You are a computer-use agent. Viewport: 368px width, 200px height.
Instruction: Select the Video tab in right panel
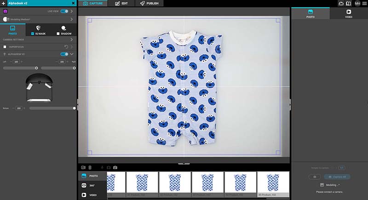pos(349,14)
